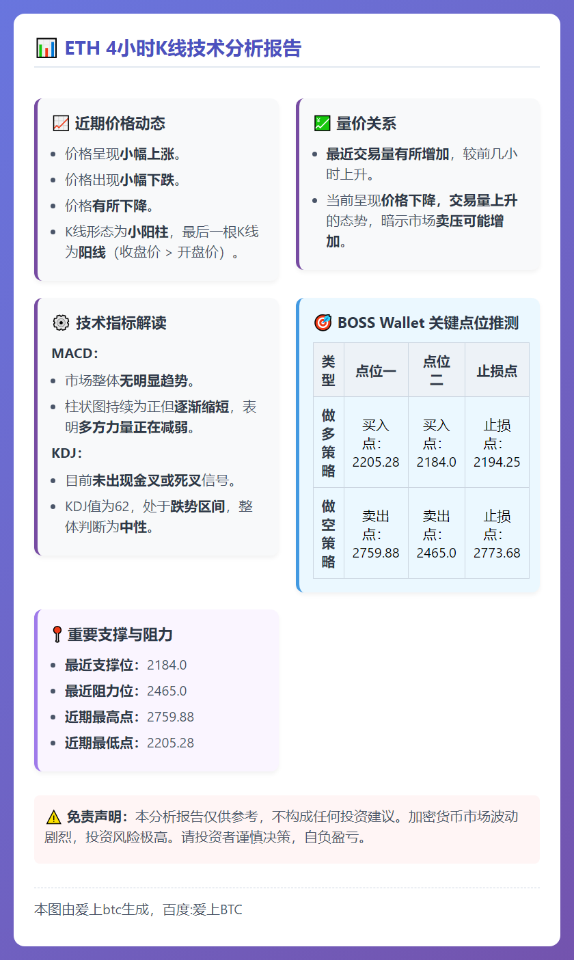The width and height of the screenshot is (574, 960).
Task: Click the 做空策略 row label
Action: coord(329,533)
